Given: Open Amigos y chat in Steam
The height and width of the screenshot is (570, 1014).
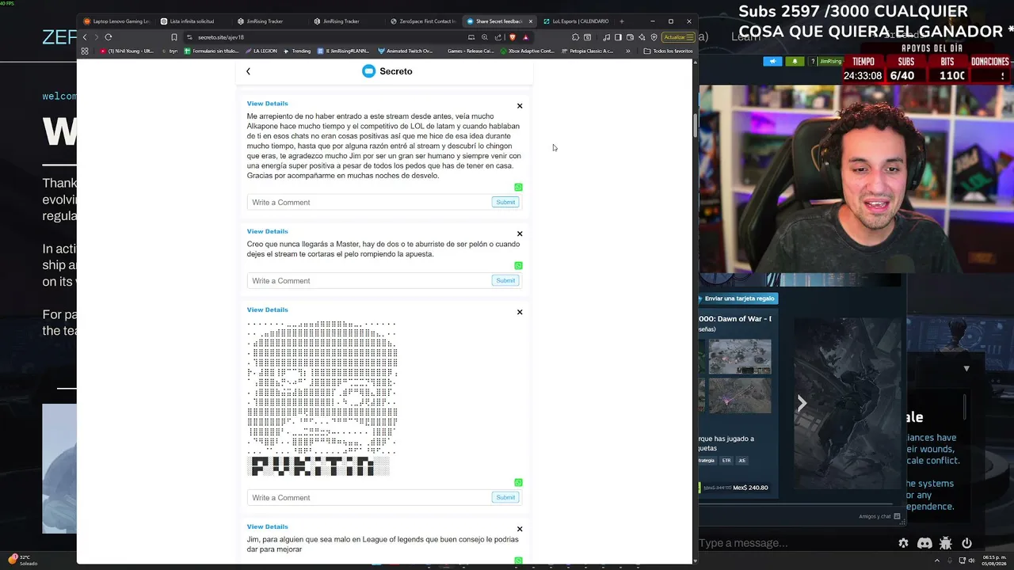Looking at the screenshot, I should [880, 516].
